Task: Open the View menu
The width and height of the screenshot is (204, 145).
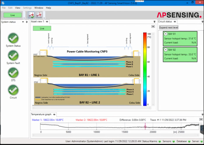Action: point(18,8)
